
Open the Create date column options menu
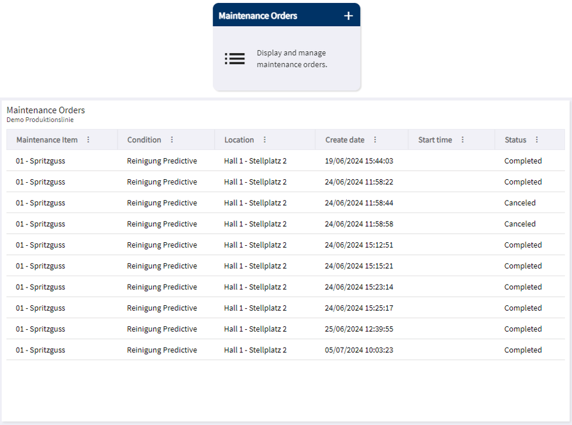tap(375, 139)
